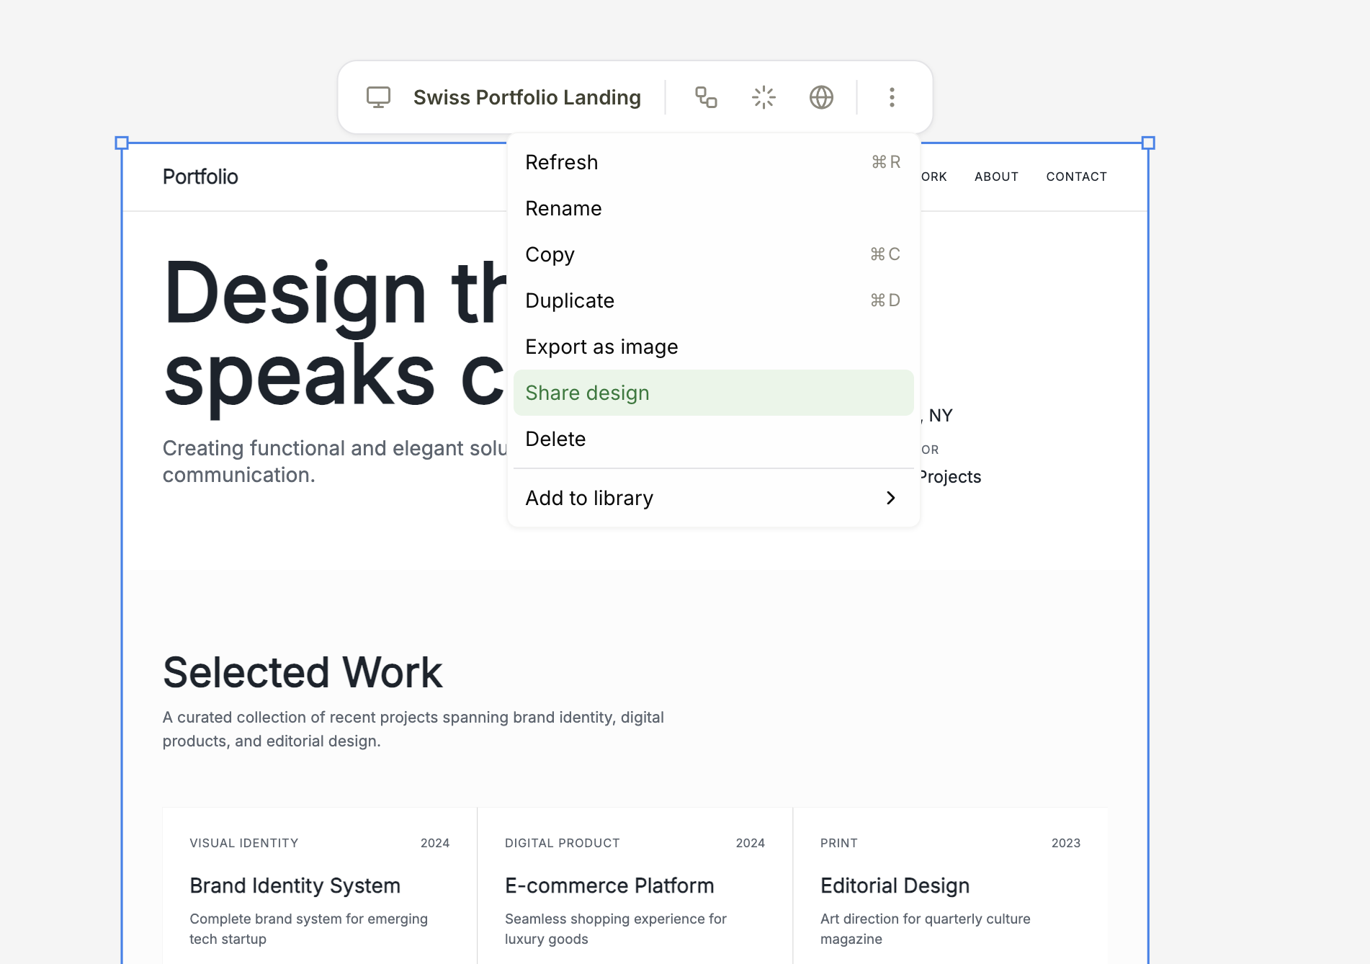Click the Portfolio site logo
Image resolution: width=1370 pixels, height=964 pixels.
(200, 177)
